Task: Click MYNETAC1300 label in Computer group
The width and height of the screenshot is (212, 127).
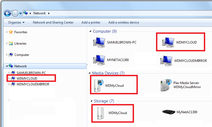Action: coord(118,60)
